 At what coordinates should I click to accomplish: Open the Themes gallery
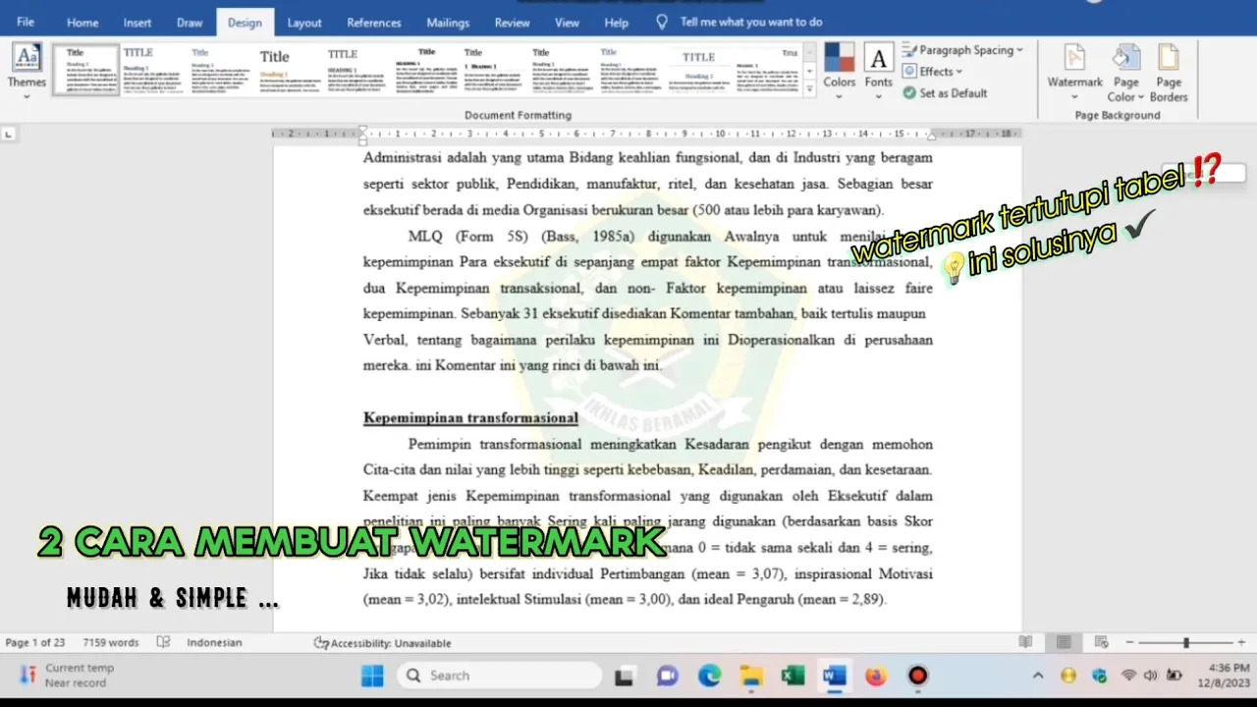[27, 71]
